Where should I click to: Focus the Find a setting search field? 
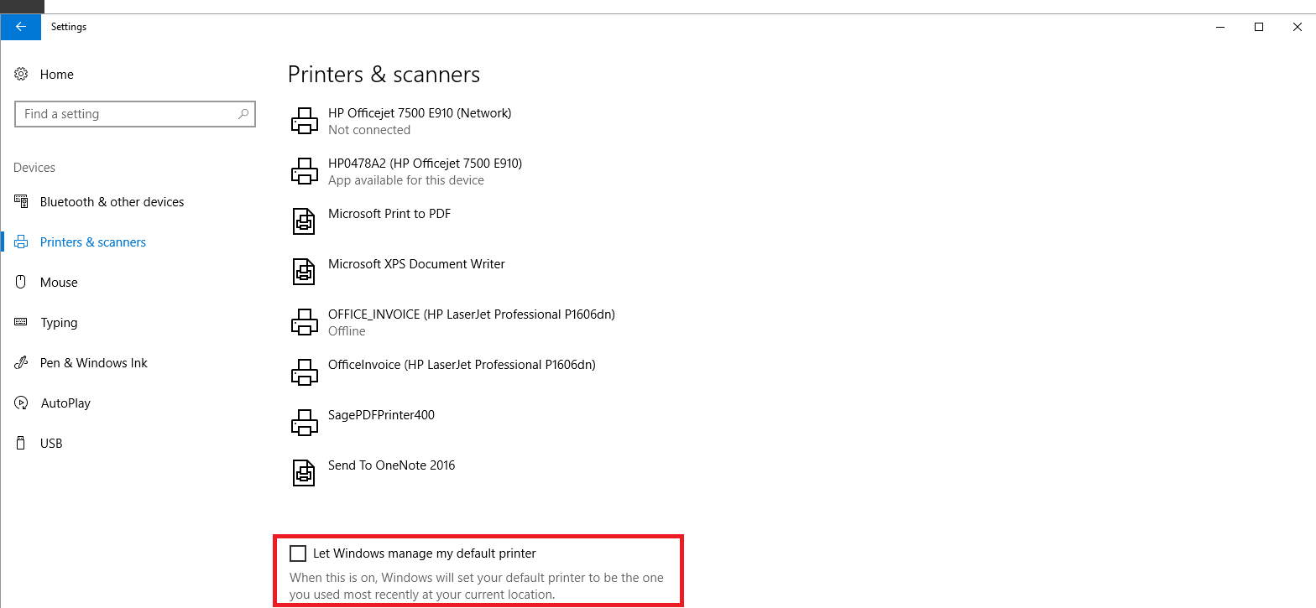[134, 114]
